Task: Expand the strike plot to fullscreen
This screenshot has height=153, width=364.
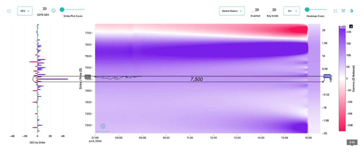Action: pyautogui.click(x=9, y=11)
